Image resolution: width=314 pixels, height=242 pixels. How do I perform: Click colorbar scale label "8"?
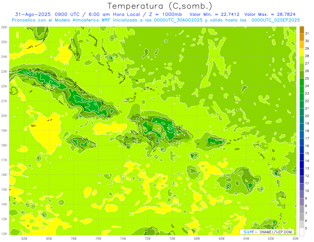tap(306, 206)
